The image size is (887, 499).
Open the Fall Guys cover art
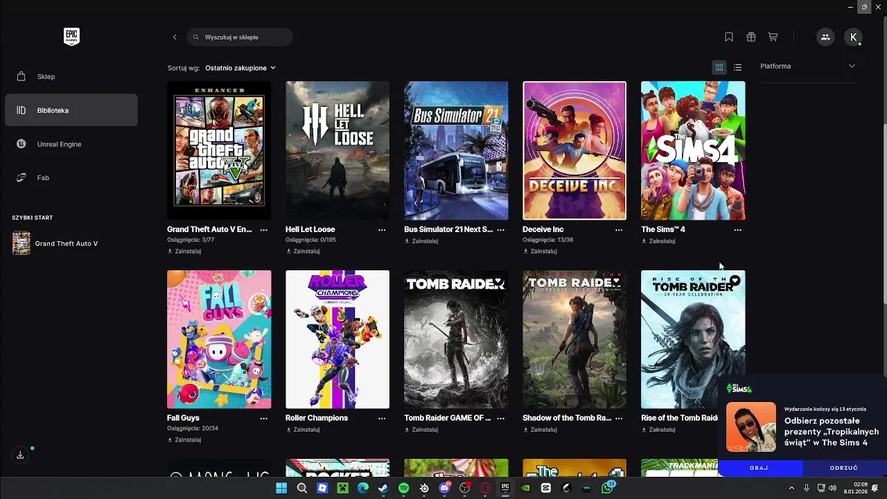219,340
